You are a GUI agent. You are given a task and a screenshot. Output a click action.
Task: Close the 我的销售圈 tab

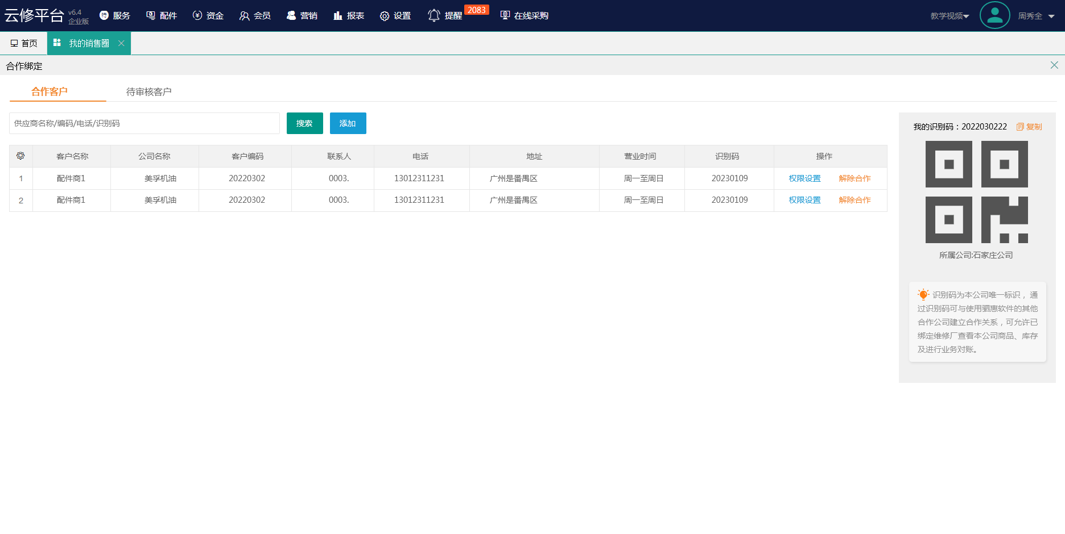pos(121,43)
